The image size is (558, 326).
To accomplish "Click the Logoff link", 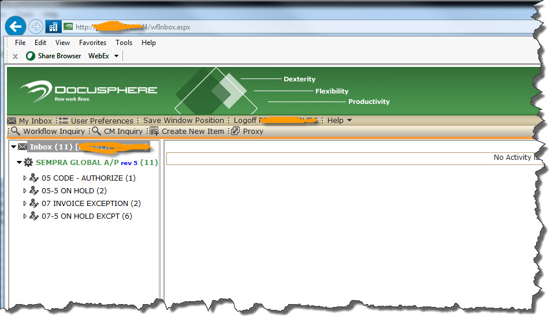I will [245, 121].
